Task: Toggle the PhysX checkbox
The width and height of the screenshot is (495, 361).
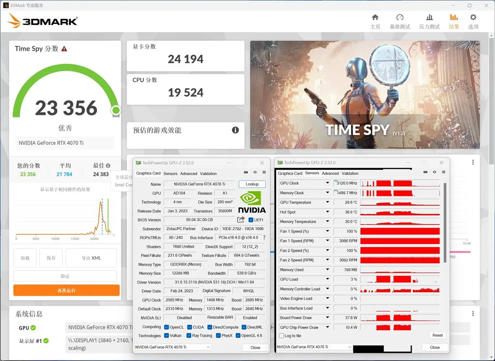Action: (x=218, y=335)
